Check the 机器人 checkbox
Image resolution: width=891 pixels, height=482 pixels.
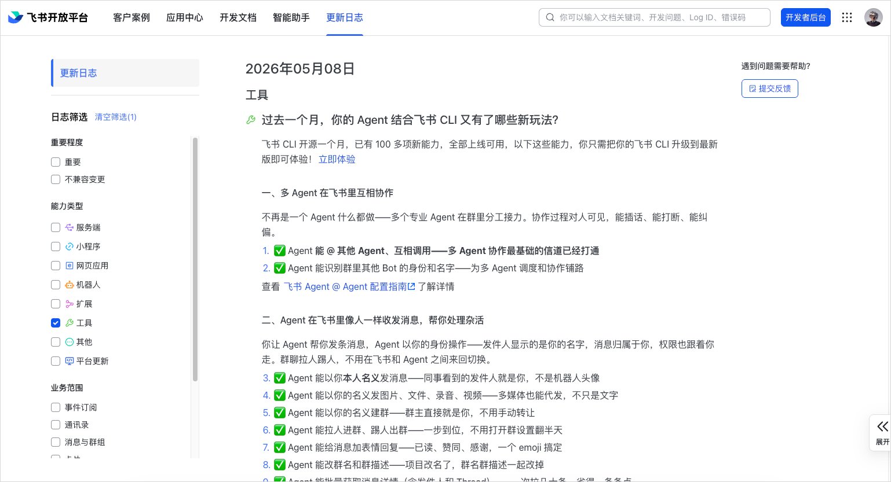56,285
